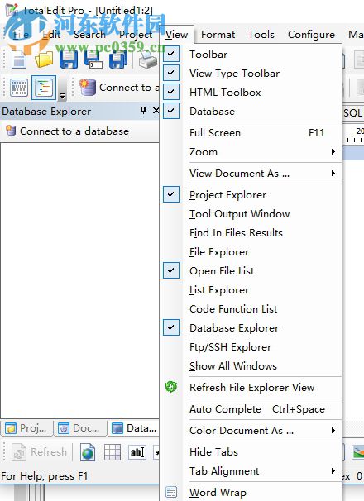364x501 pixels.
Task: Click the Save floppy disk icon
Action: 69,60
